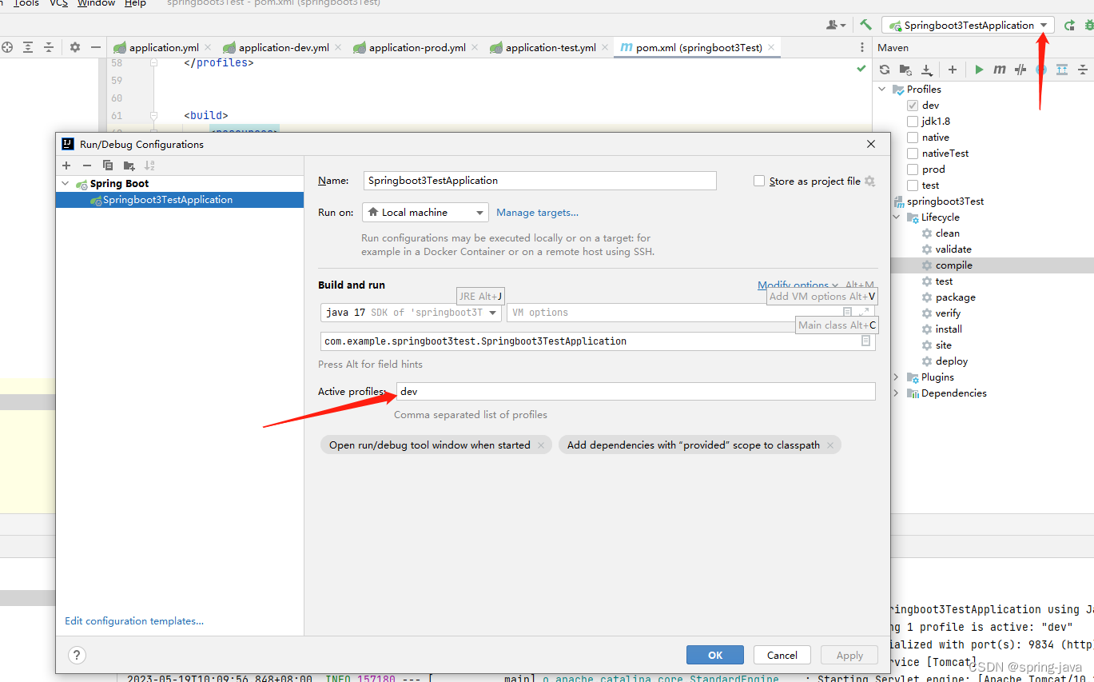Enable nativeTest Maven profile checkbox
This screenshot has height=682, width=1094.
[x=913, y=153]
